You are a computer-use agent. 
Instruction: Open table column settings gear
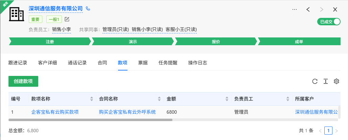[336, 81]
